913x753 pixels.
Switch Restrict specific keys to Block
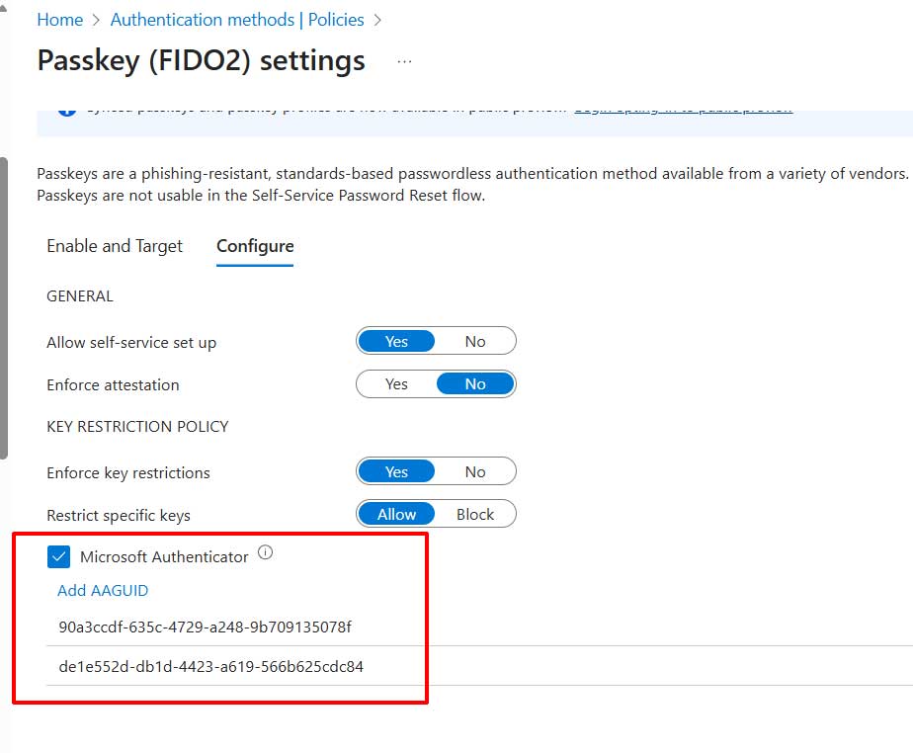pos(475,515)
